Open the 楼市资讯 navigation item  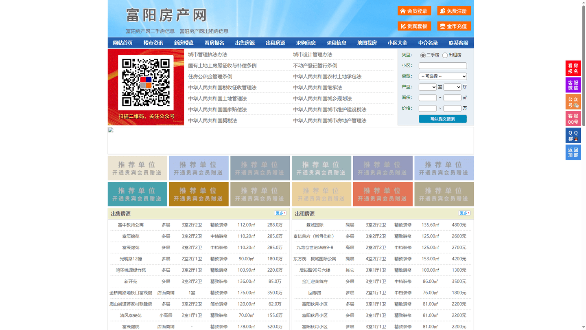click(153, 43)
